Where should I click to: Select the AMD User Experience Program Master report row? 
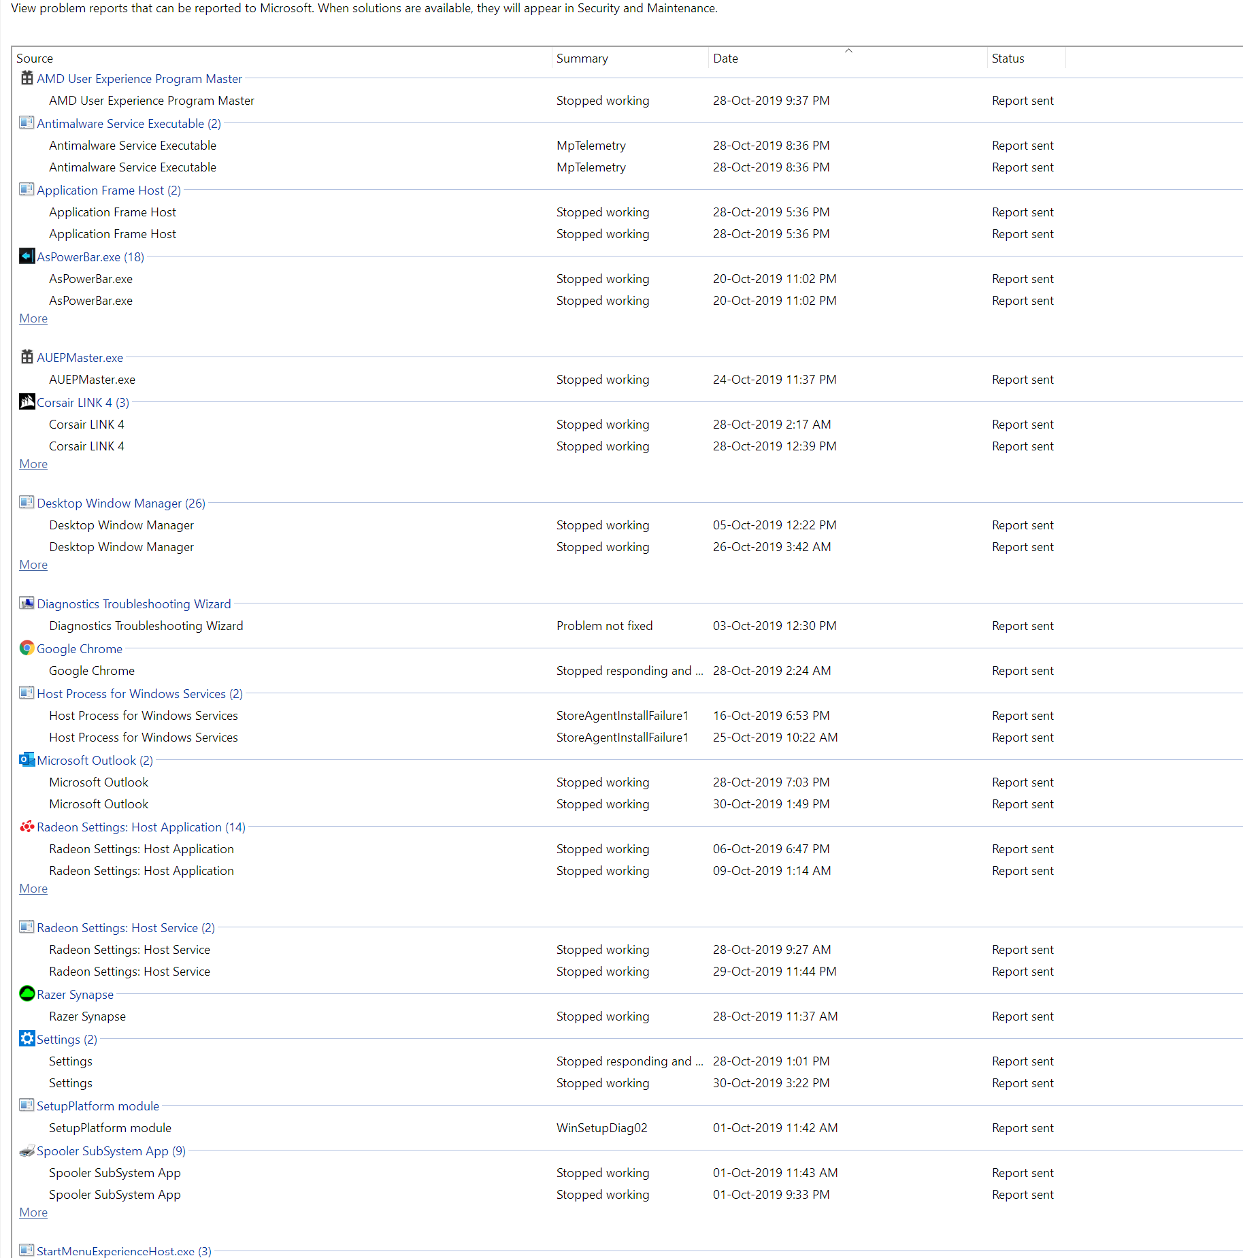coord(551,101)
